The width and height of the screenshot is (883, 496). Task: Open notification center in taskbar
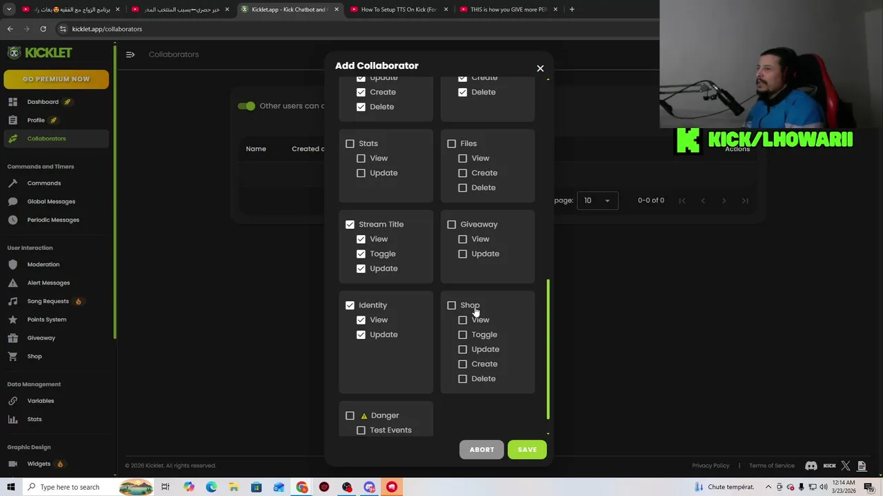pos(869,487)
